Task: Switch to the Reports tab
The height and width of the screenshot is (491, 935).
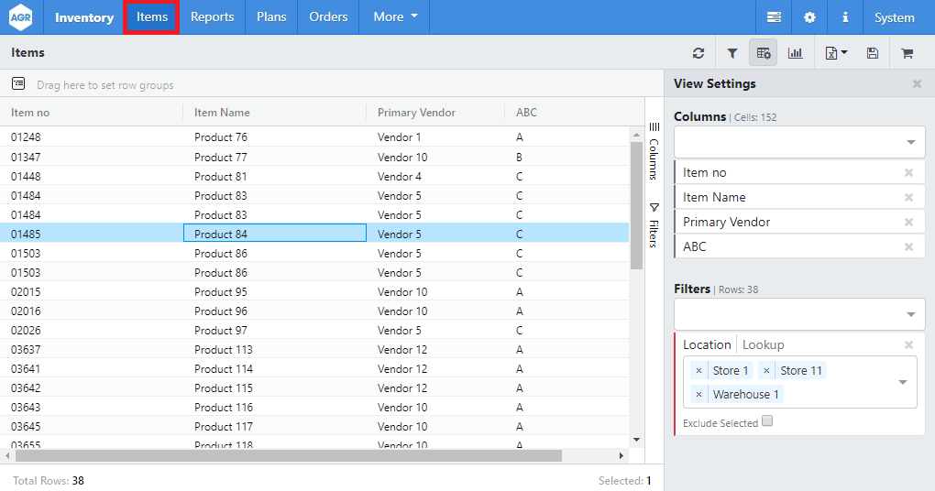Action: pyautogui.click(x=212, y=17)
